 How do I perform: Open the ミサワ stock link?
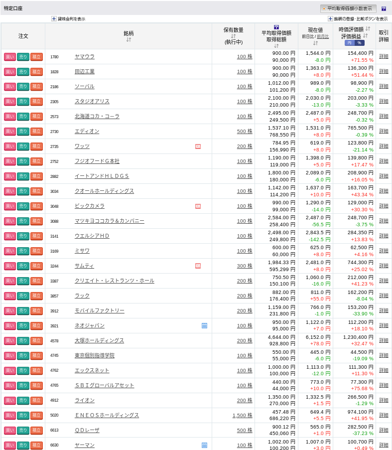[x=82, y=251]
